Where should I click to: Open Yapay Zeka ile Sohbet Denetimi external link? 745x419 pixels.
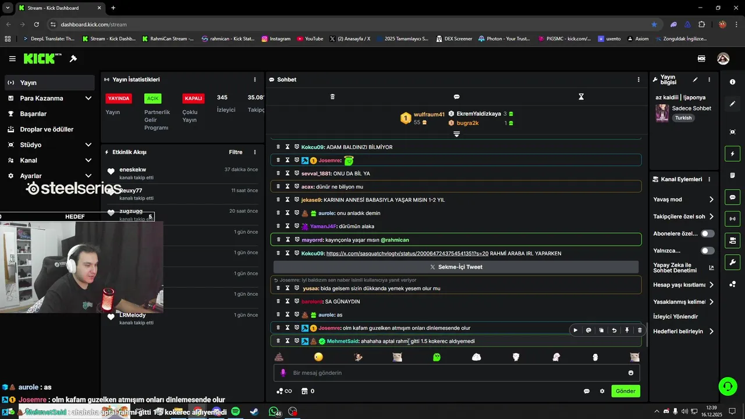711,268
